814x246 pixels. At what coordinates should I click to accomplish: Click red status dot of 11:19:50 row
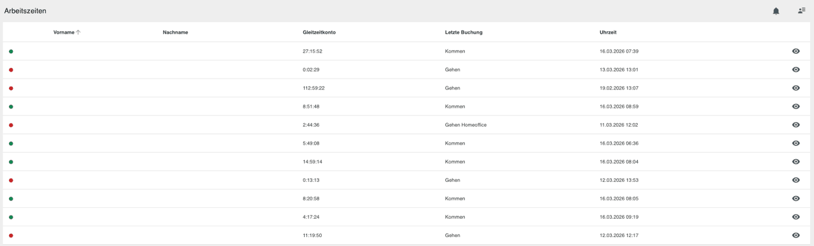11,235
